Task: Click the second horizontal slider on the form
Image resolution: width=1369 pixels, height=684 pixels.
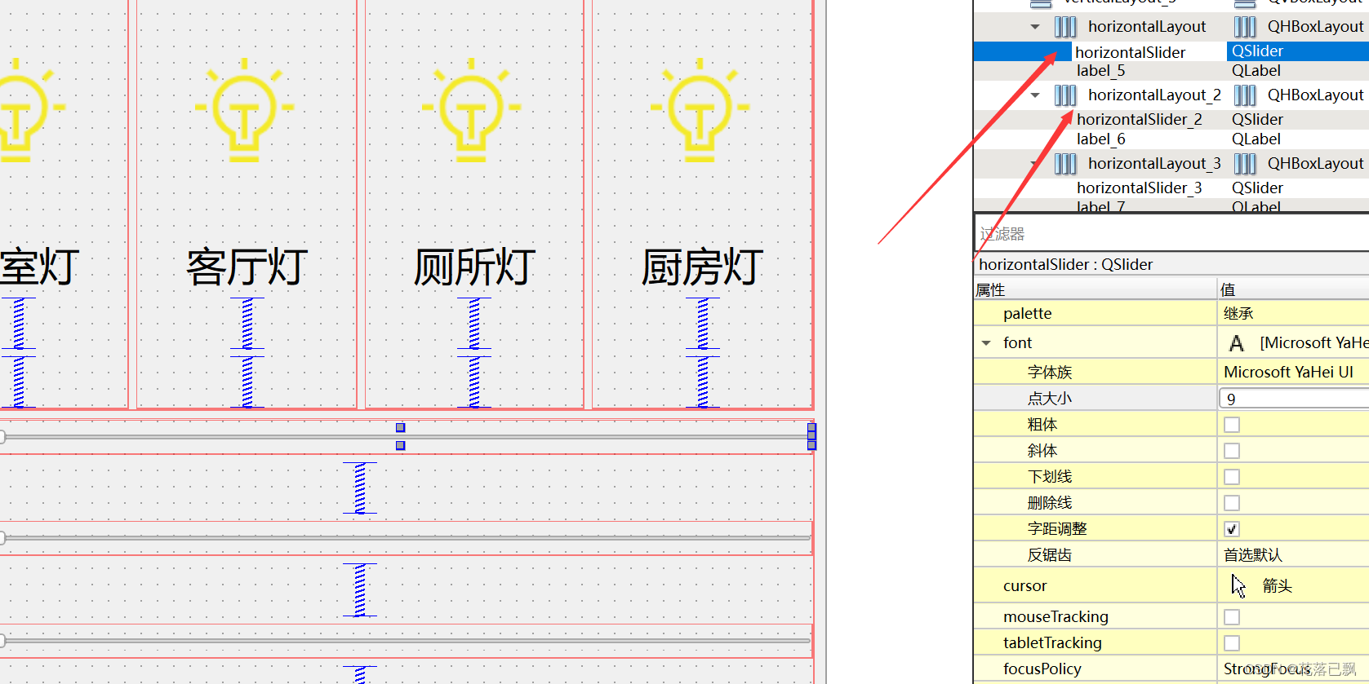Action: point(406,538)
